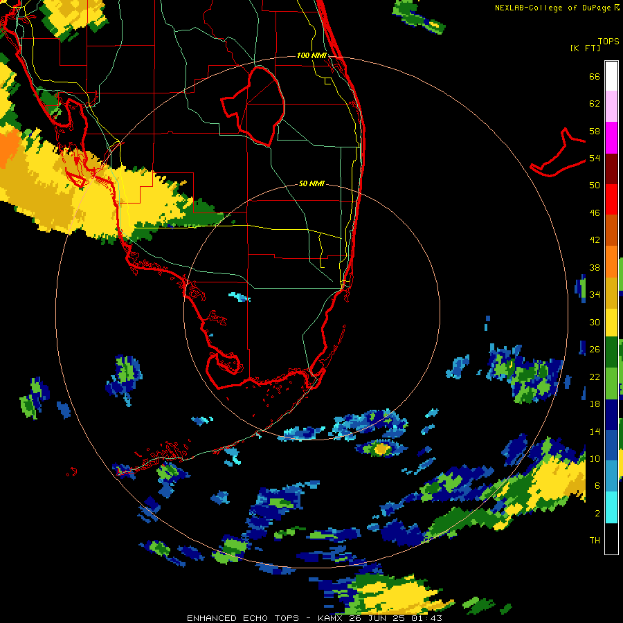The width and height of the screenshot is (623, 623).
Task: Pick the dark red legend swatch
Action: tap(611, 168)
